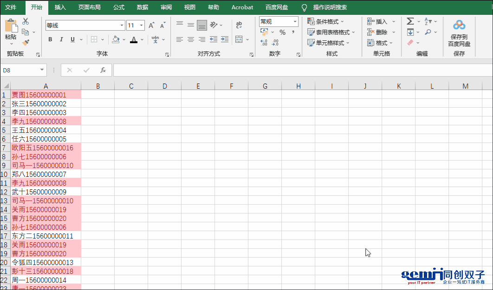This screenshot has width=493, height=290.
Task: Click the insert function fx icon
Action: tap(103, 70)
